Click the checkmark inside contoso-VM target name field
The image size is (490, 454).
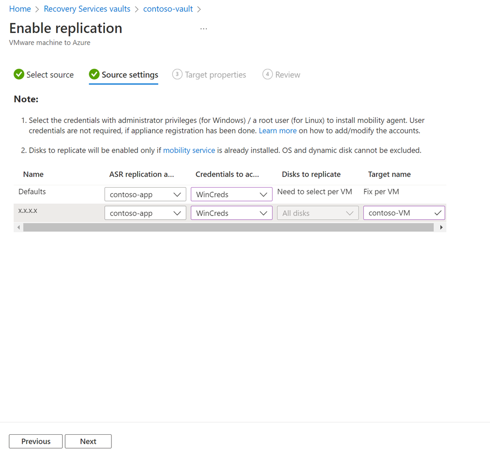438,213
